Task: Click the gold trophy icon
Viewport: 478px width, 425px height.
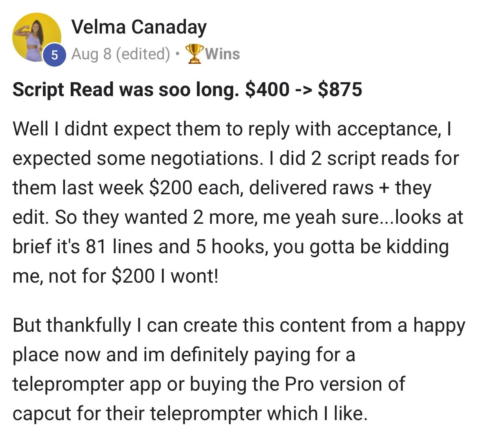Action: (194, 54)
